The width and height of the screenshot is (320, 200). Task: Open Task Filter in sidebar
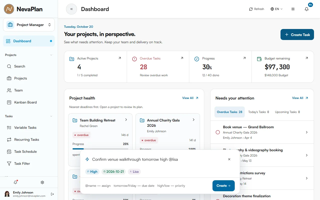click(29, 163)
